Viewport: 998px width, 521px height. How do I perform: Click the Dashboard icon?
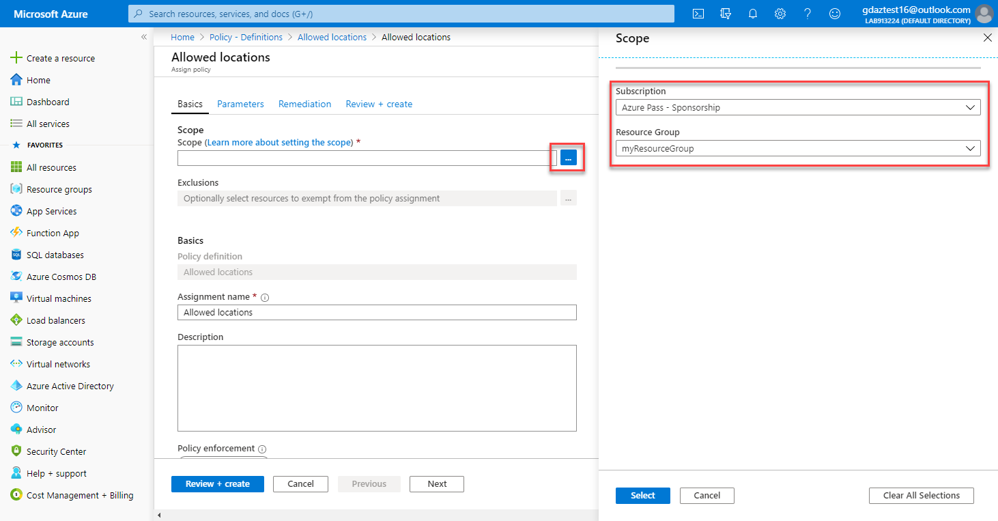[16, 102]
